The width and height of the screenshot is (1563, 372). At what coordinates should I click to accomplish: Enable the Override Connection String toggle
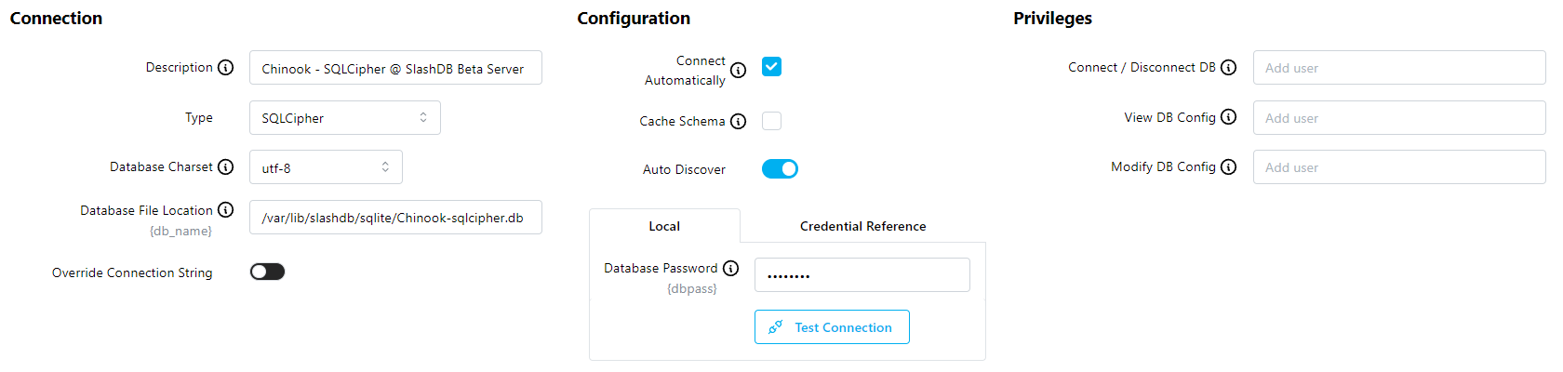(267, 272)
